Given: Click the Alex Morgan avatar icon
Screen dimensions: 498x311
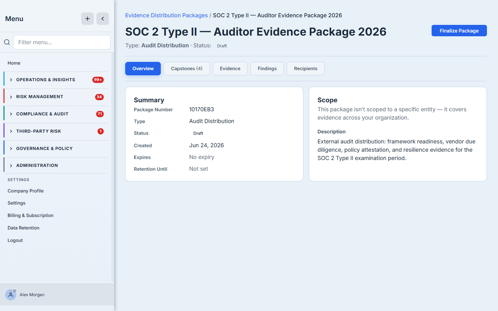Looking at the screenshot, I should coord(11,295).
